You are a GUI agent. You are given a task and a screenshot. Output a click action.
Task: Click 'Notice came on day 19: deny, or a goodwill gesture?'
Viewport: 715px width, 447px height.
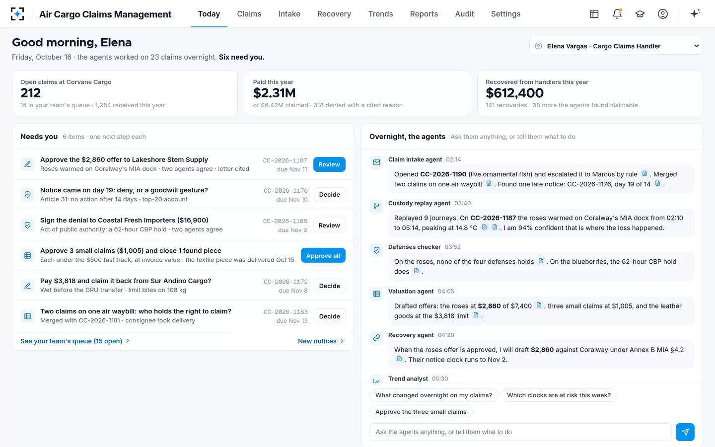pyautogui.click(x=124, y=190)
